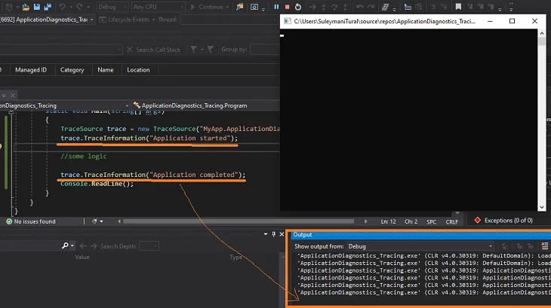This screenshot has width=551, height=308.
Task: Click the Location column header
Action: tap(138, 70)
